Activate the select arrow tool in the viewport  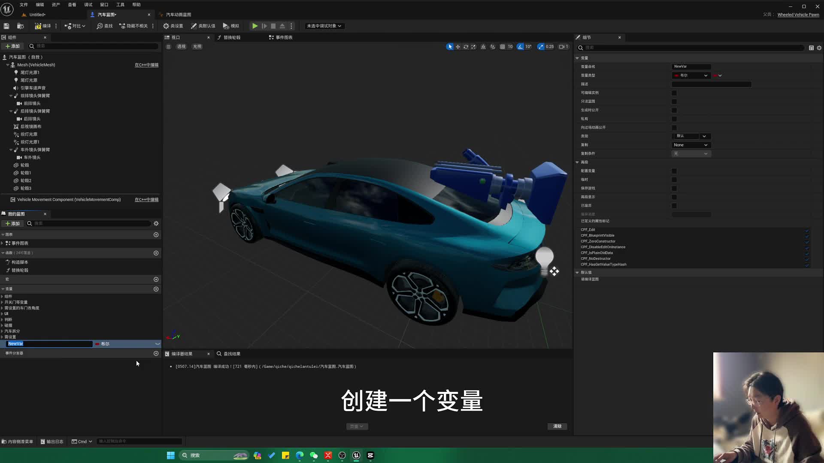point(450,47)
